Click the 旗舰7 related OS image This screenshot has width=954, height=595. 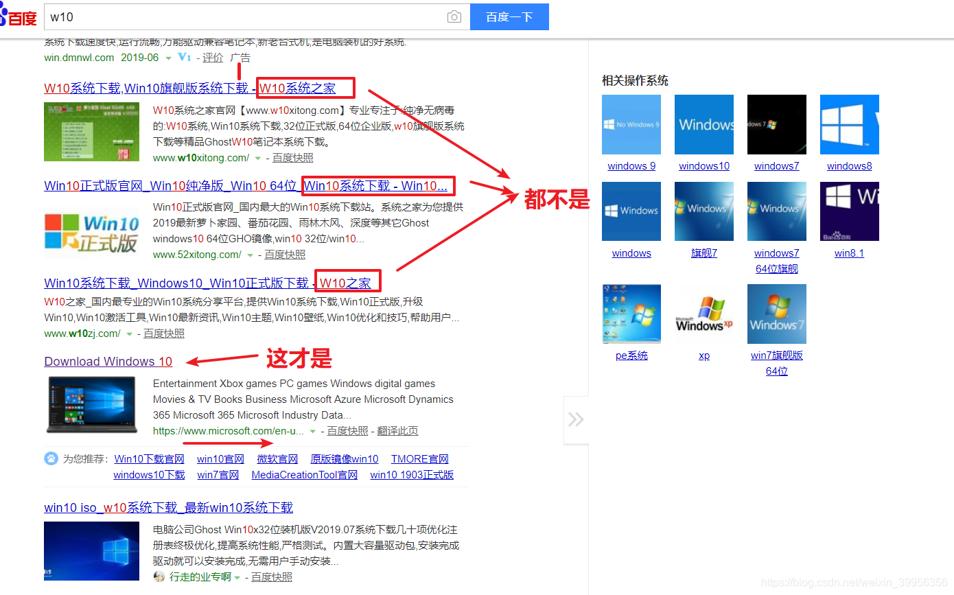point(704,211)
